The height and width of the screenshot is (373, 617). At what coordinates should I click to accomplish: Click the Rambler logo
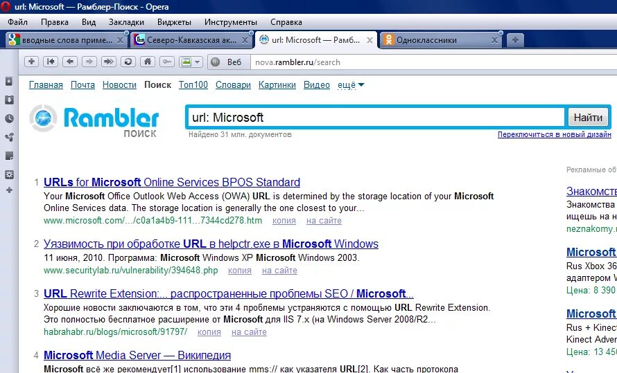[94, 121]
